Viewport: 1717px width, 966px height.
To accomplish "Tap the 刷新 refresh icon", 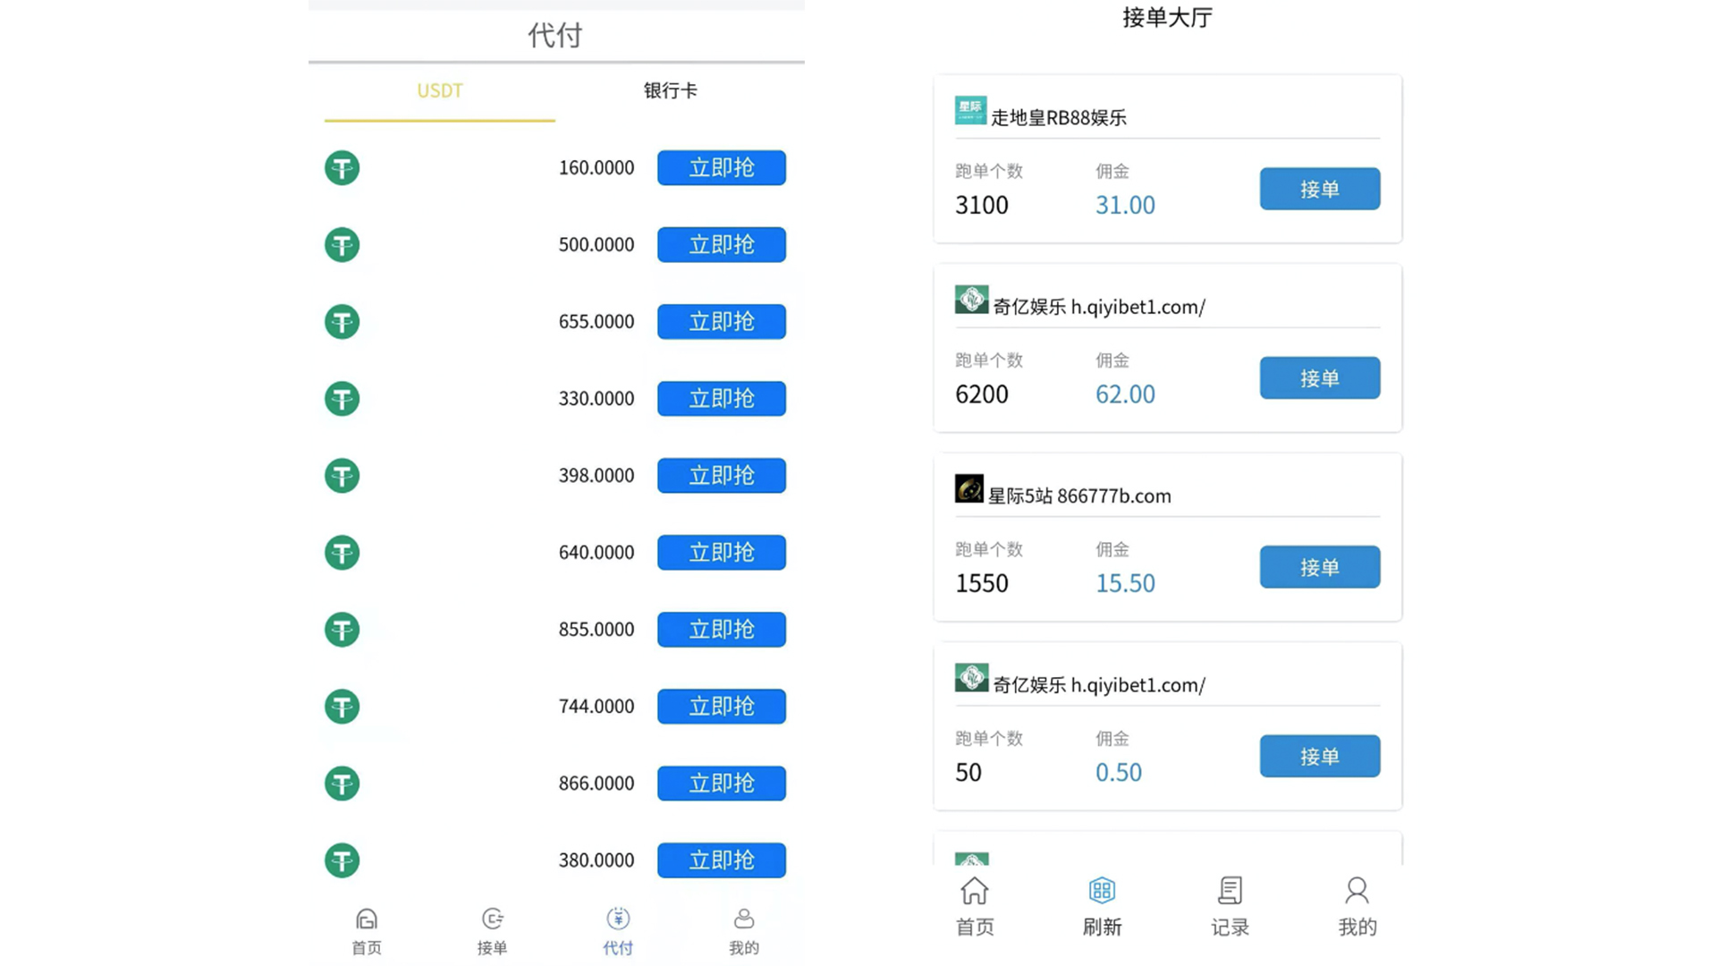I will pyautogui.click(x=1102, y=891).
